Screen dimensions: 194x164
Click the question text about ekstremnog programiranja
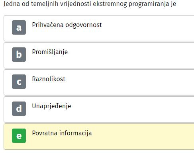coord(90,4)
